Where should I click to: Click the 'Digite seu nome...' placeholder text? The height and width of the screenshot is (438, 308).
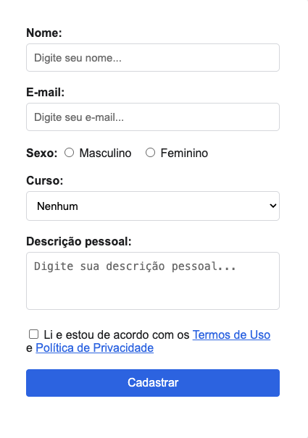point(78,58)
